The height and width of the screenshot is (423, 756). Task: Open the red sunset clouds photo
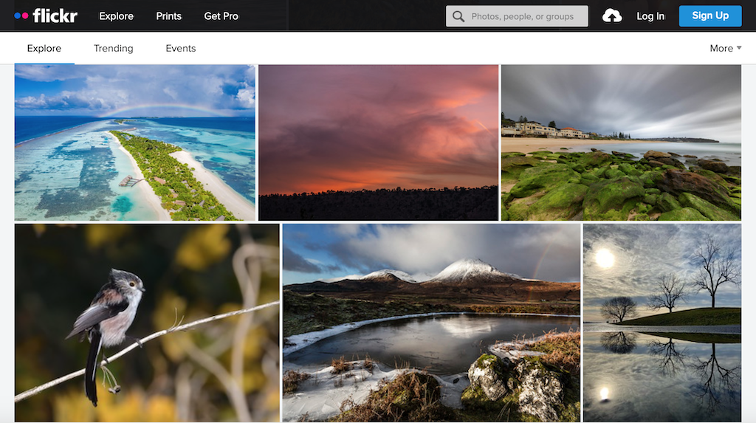[x=379, y=142]
